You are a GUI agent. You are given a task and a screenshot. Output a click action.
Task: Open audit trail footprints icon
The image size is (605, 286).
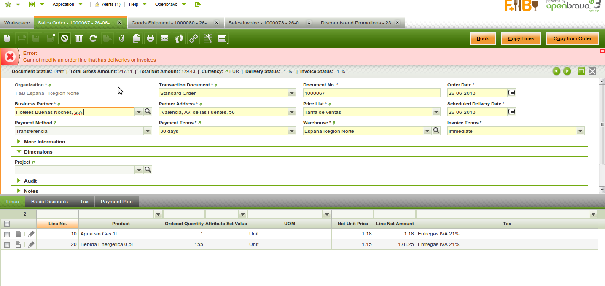click(x=179, y=39)
